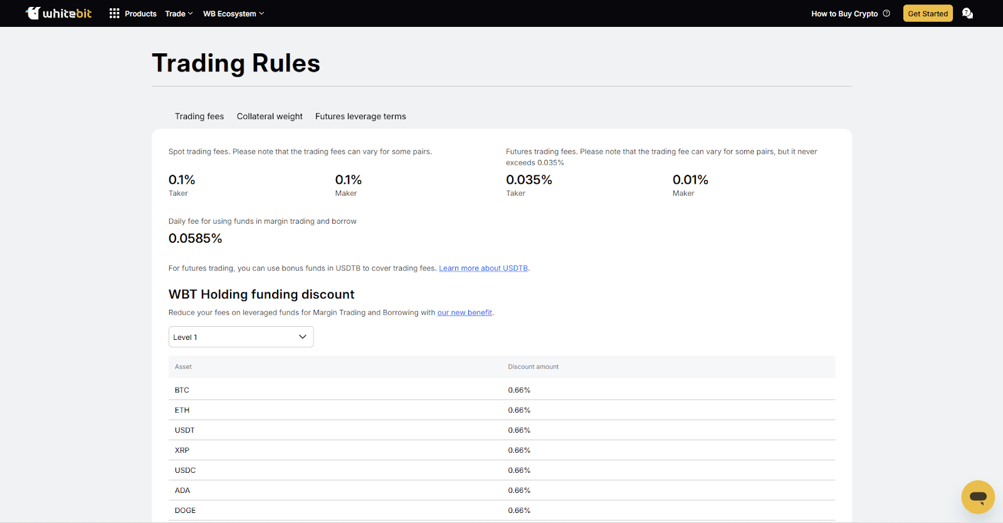Open the Futures leverage terms tab
The height and width of the screenshot is (523, 1003).
pyautogui.click(x=360, y=116)
